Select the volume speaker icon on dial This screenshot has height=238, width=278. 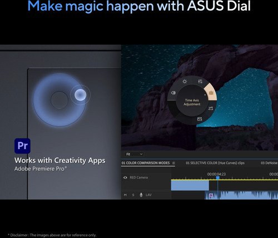[173, 93]
